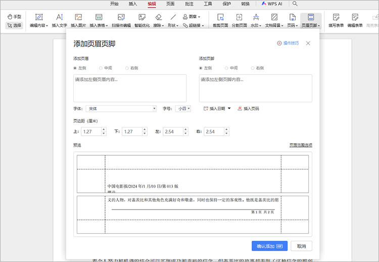The height and width of the screenshot is (262, 379).
Task: Click the header content text area
Action: click(130, 89)
